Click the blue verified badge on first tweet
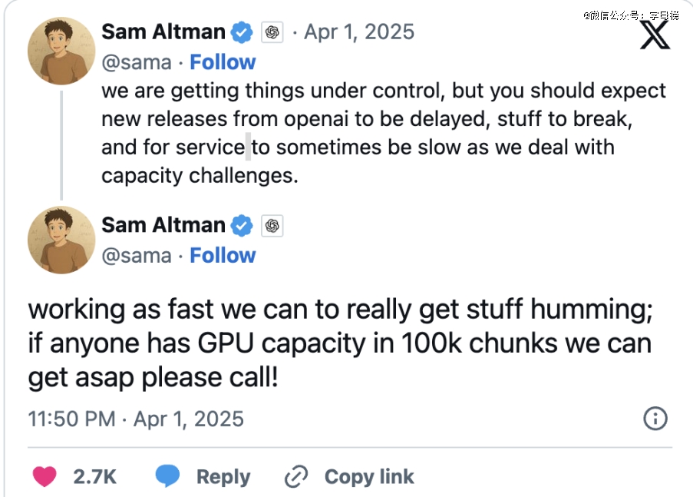693x497 pixels. (242, 32)
